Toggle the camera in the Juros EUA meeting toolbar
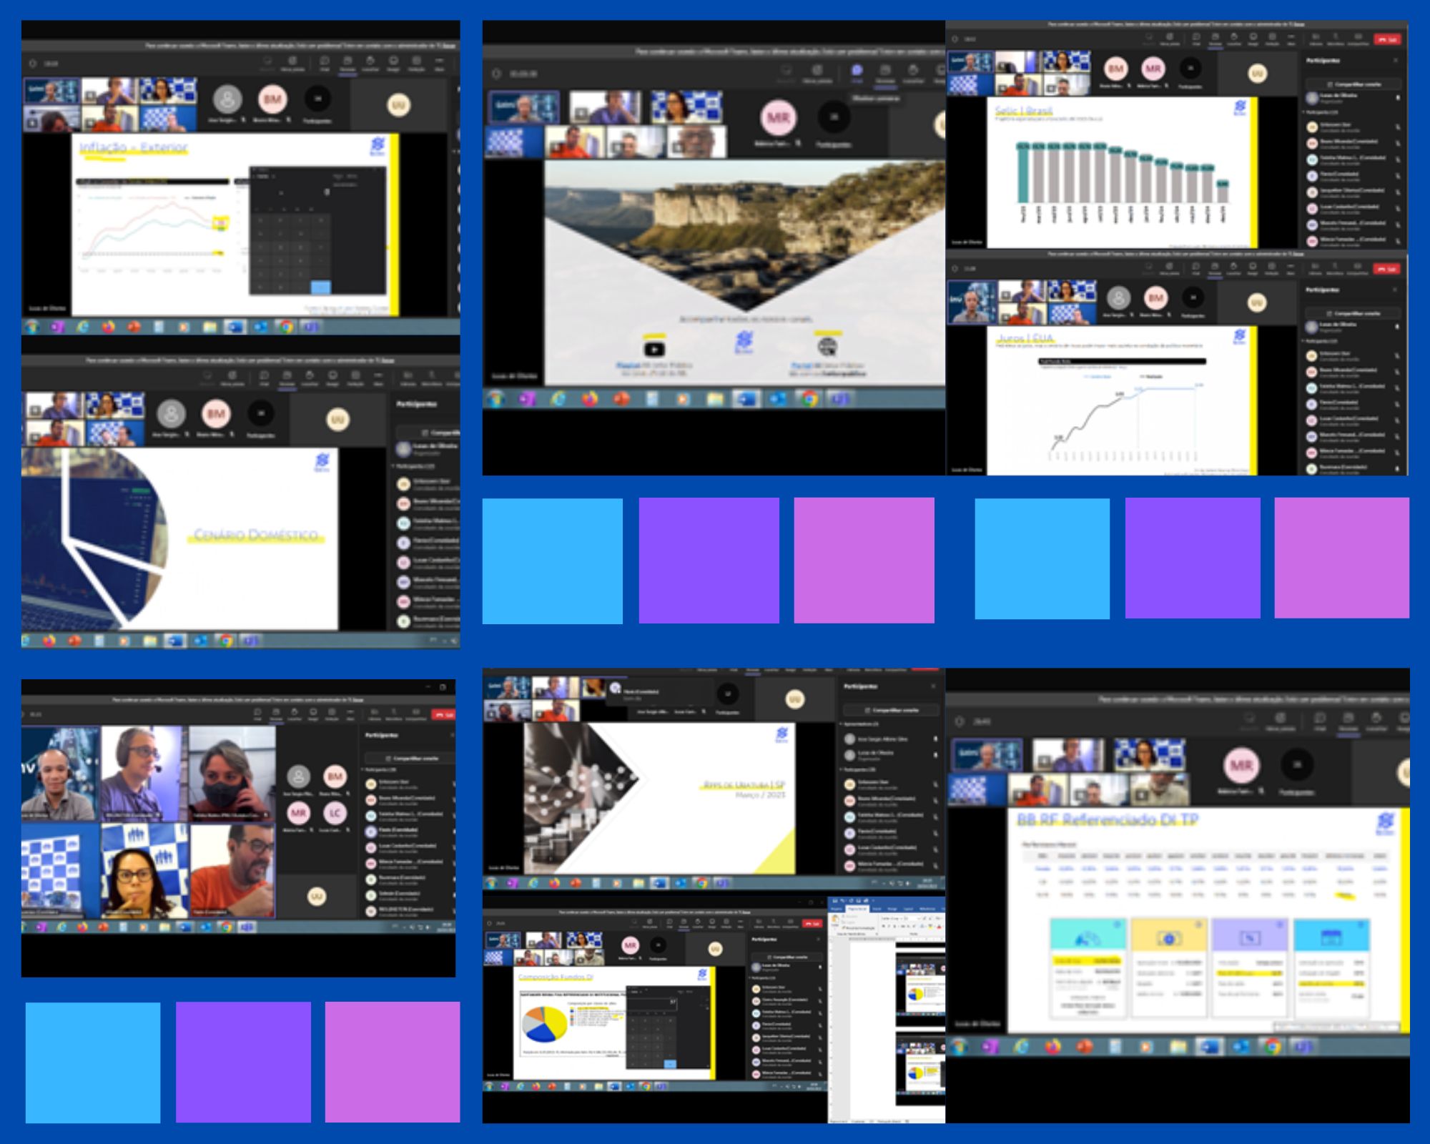Screen dimensions: 1430x1144 pos(1315,268)
